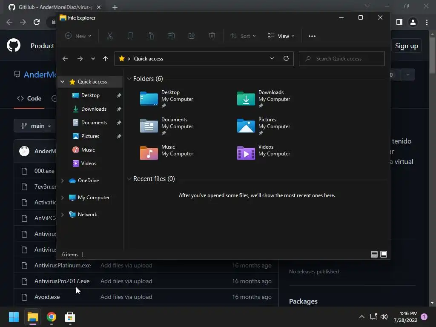Collapse the Quick access tree node

(x=63, y=81)
